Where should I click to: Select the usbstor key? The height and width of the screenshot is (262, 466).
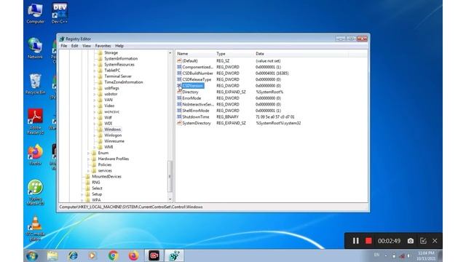pos(111,94)
